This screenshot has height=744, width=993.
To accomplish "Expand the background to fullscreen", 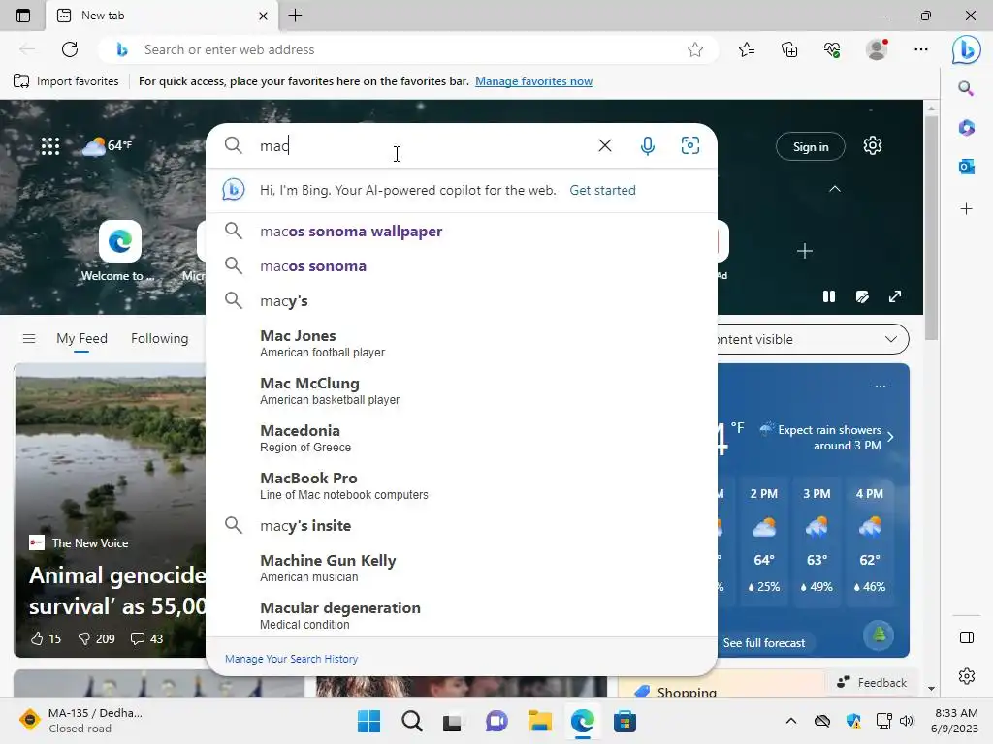I will click(895, 296).
